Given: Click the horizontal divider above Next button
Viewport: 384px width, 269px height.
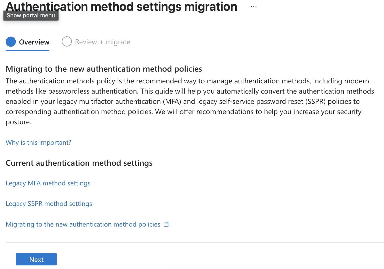Looking at the screenshot, I should coord(195,243).
